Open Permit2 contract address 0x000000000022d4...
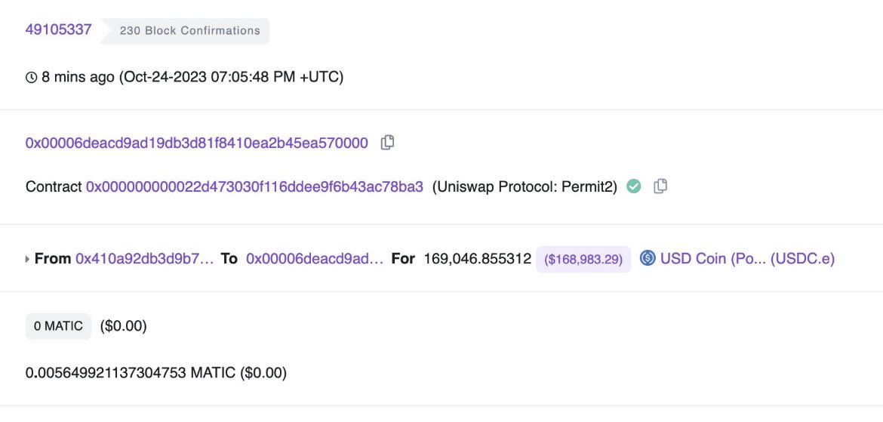This screenshot has width=883, height=422. tap(254, 186)
